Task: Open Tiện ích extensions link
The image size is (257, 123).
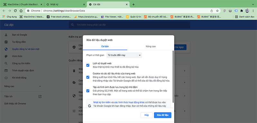Action: [22, 97]
